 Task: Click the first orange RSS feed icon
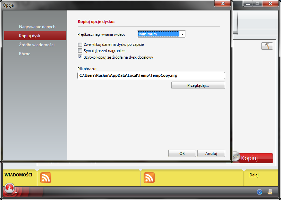[x=46, y=177]
